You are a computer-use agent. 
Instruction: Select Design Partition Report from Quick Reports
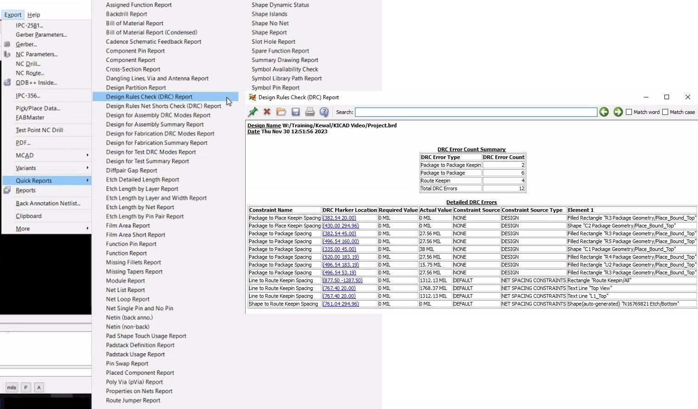pyautogui.click(x=136, y=87)
